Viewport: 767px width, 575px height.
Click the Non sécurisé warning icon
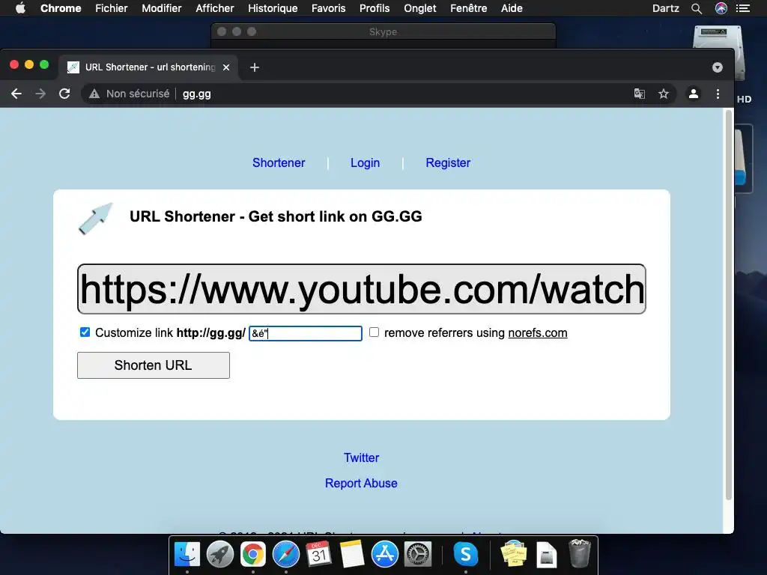(x=94, y=94)
